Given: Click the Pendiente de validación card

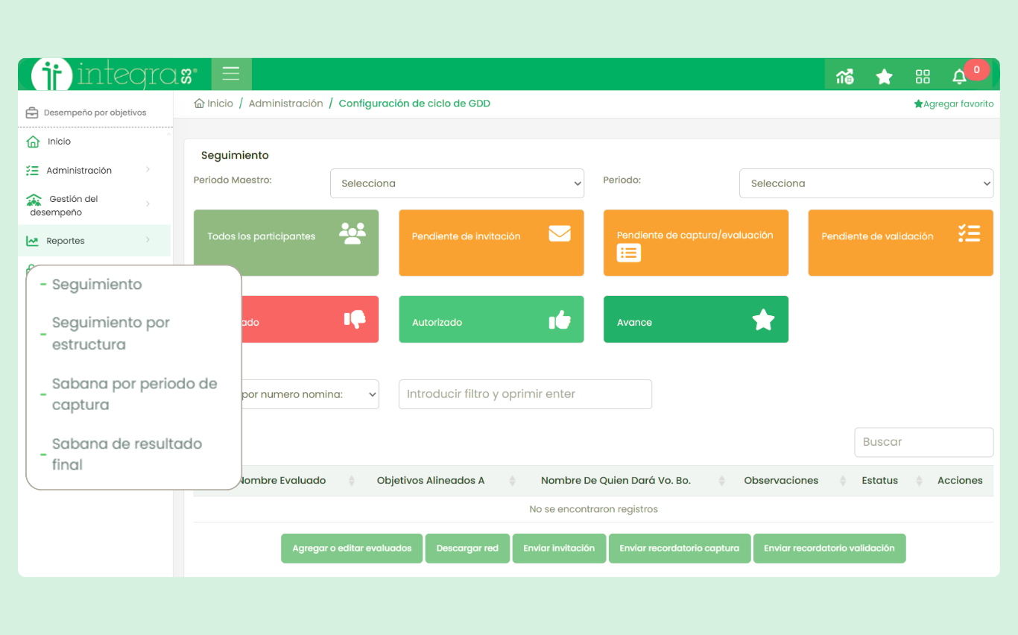Looking at the screenshot, I should tap(901, 243).
